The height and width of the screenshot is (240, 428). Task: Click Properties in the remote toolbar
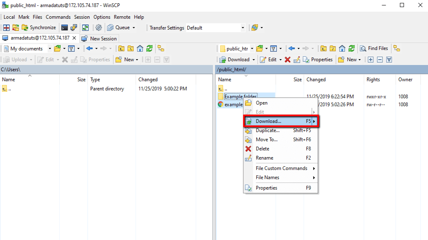pos(318,60)
